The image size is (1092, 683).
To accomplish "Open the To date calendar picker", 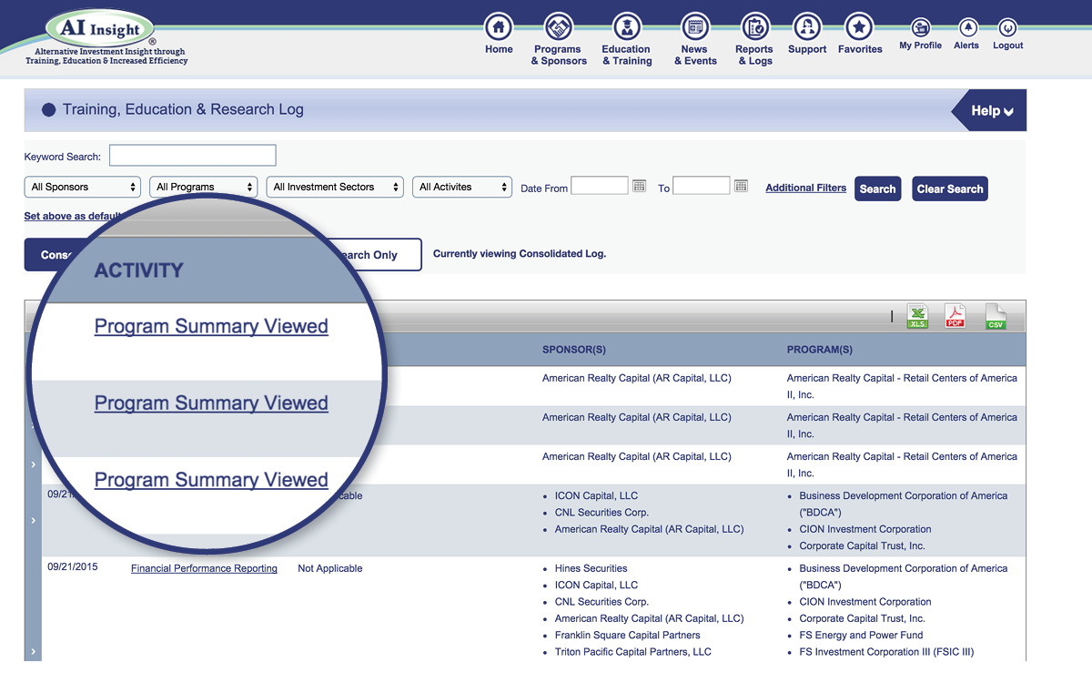I will point(741,186).
